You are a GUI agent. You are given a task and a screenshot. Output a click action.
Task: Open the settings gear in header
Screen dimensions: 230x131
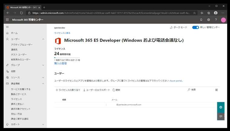[x=209, y=20]
